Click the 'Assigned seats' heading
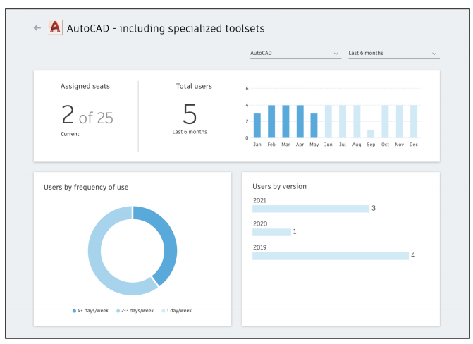Screen dimensions: 473x344 (x=85, y=86)
